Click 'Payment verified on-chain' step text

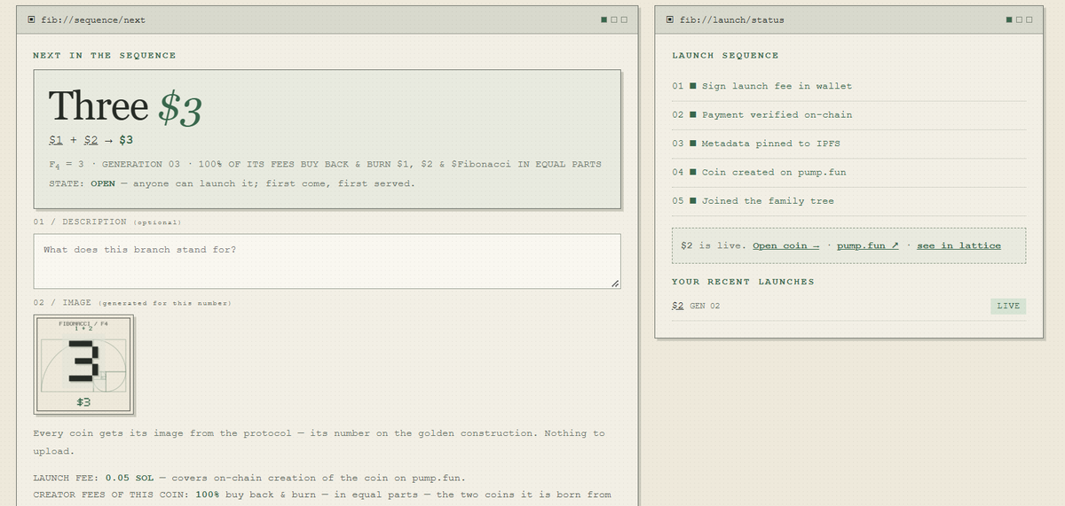[x=777, y=114]
